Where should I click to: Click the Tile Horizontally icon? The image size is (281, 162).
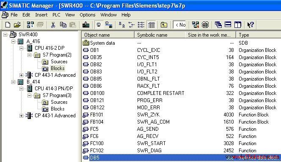[228, 24]
